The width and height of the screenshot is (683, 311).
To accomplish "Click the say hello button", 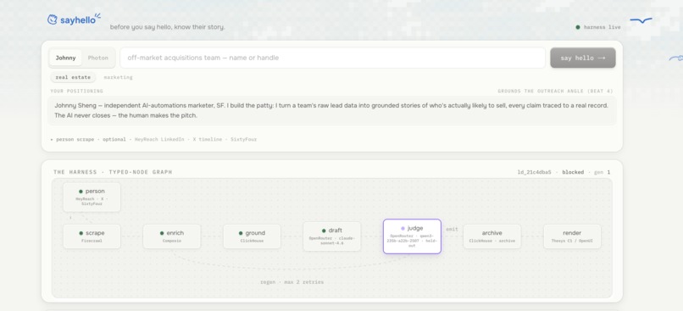I will point(583,58).
